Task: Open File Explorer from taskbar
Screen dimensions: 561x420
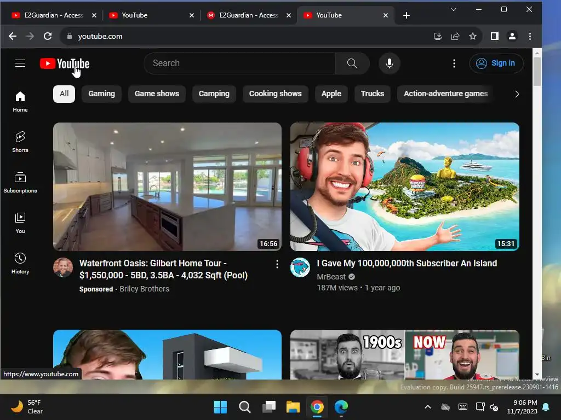Action: coord(293,407)
